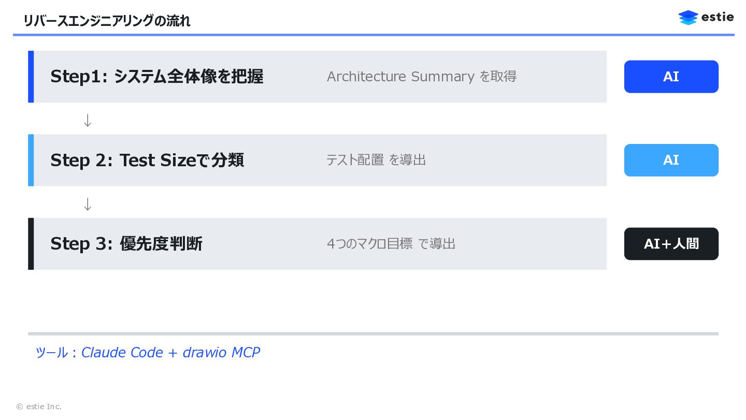
Task: Click the Architecture Summary を取得 text
Action: [421, 77]
